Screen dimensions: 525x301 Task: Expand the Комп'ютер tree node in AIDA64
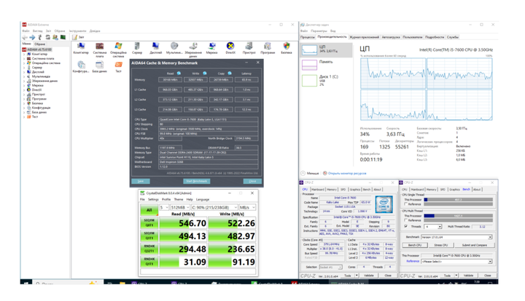click(24, 54)
